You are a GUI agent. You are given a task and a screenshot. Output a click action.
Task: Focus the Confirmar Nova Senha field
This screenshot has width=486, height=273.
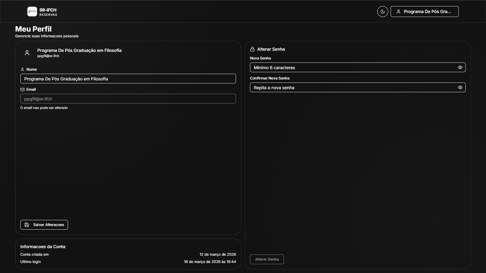[x=352, y=87]
